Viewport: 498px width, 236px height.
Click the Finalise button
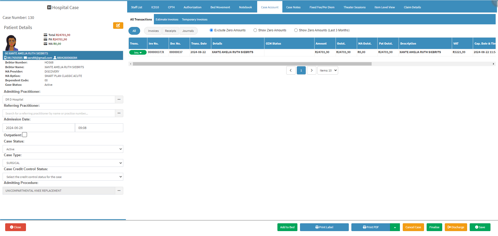tap(434, 227)
